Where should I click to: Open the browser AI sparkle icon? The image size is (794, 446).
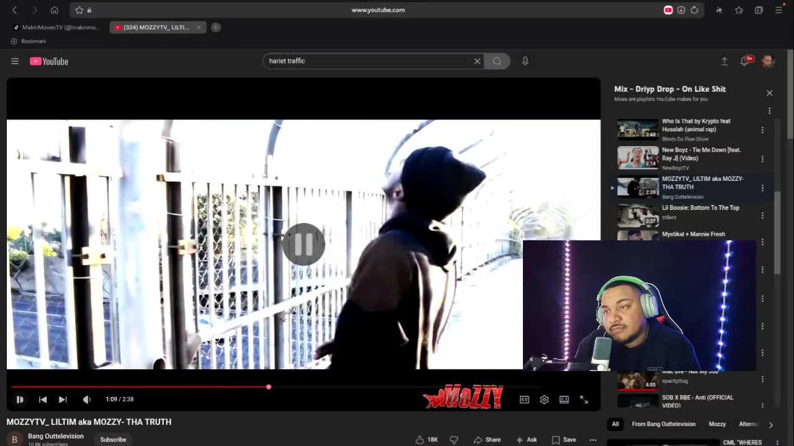pos(719,10)
